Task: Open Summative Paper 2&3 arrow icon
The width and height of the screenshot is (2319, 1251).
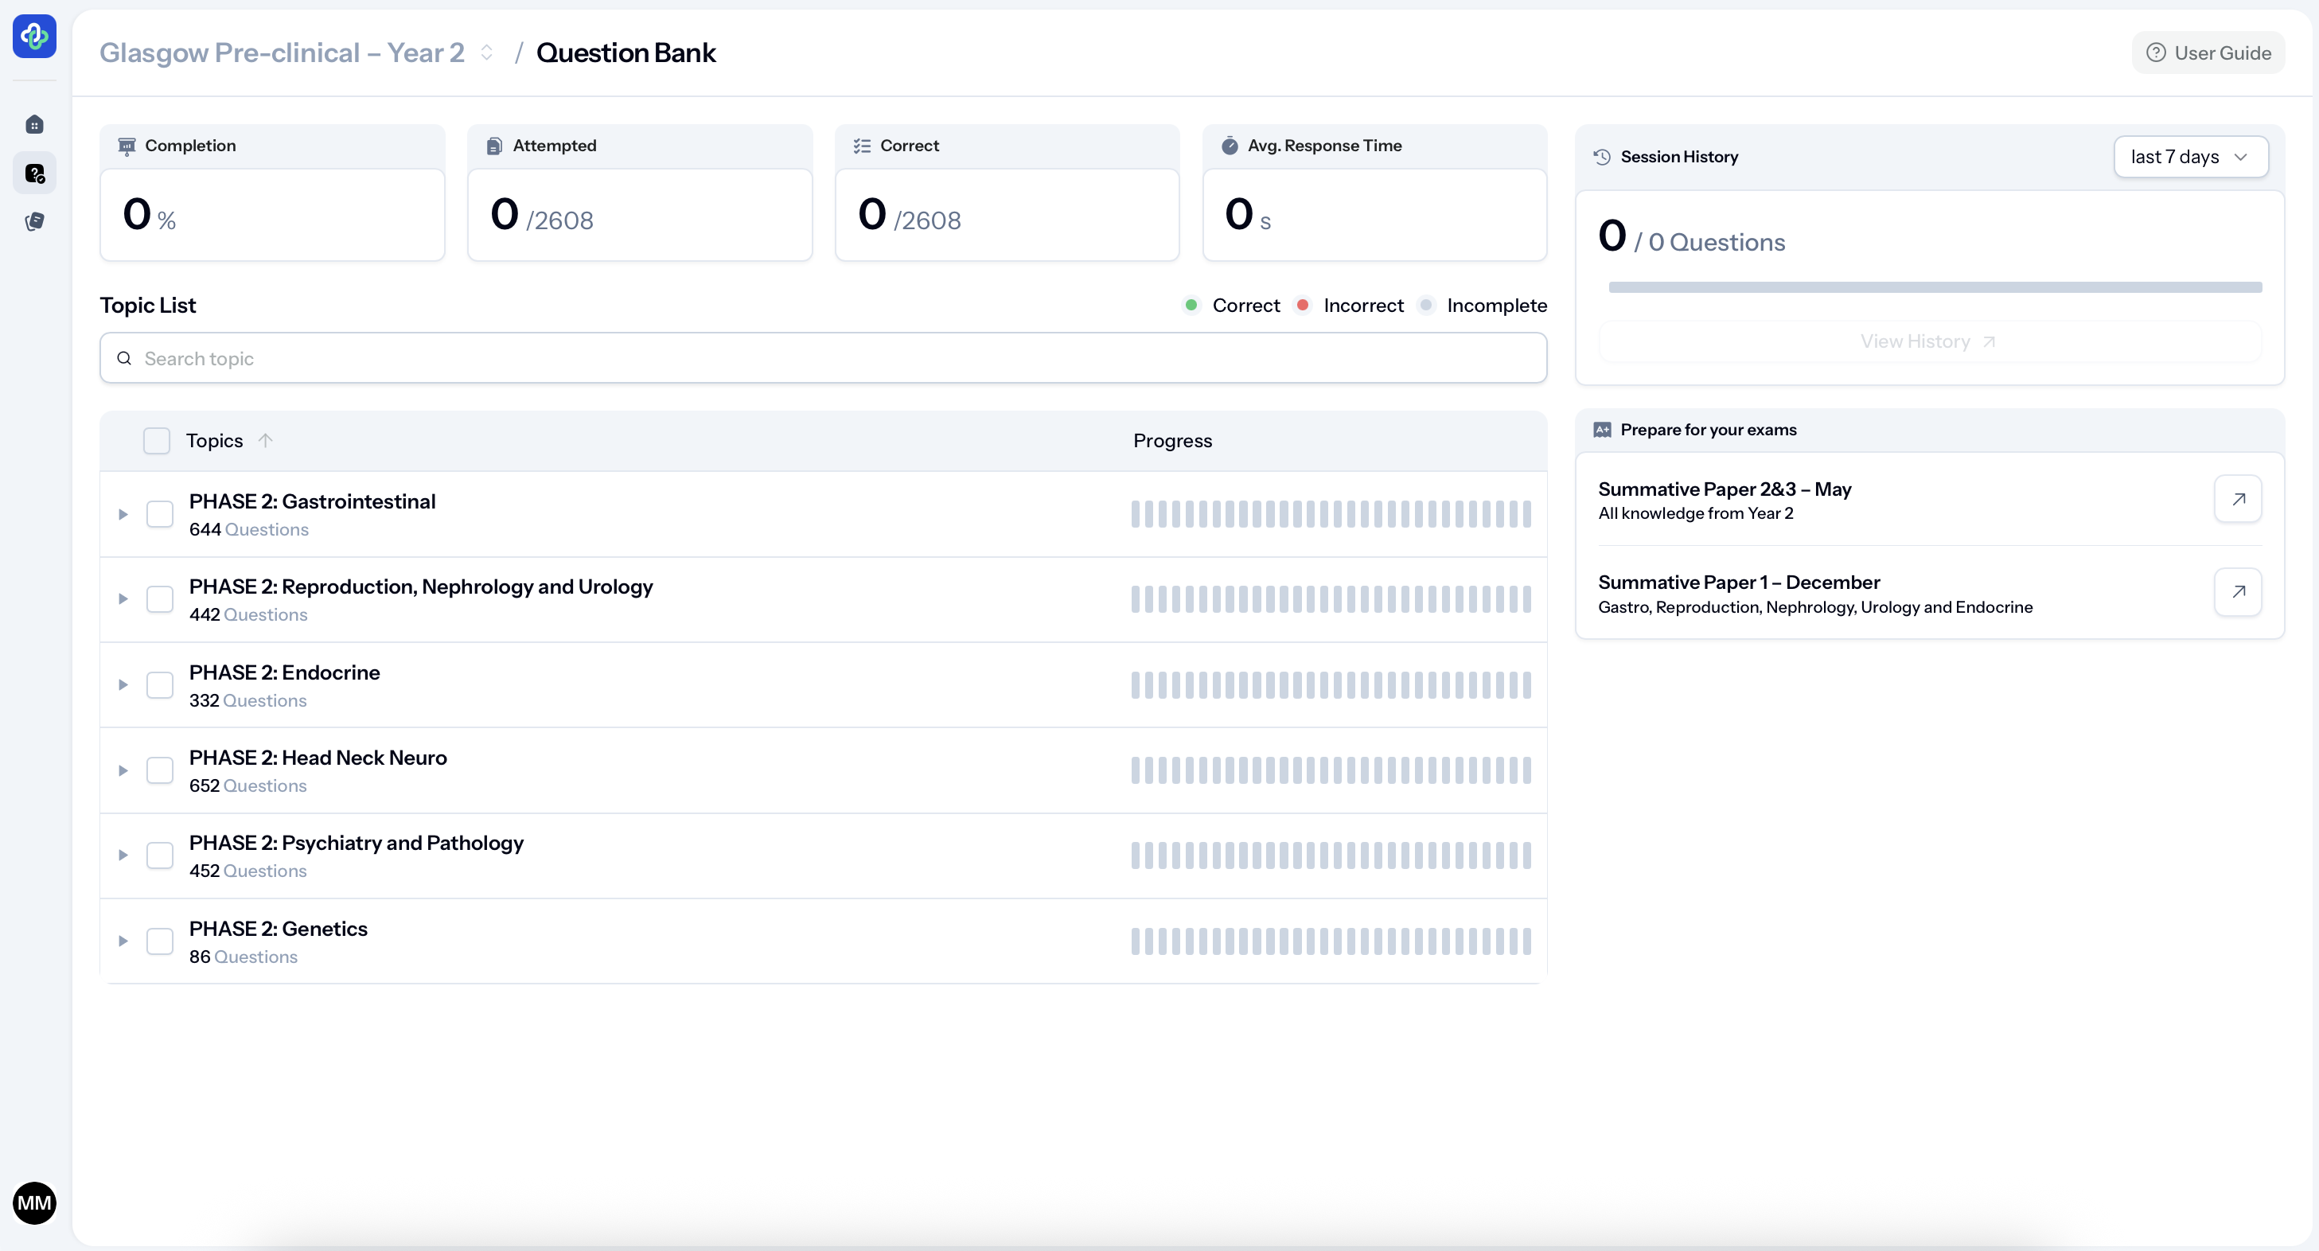Action: 2237,499
